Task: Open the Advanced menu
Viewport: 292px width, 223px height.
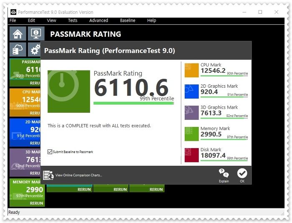Action: pyautogui.click(x=98, y=20)
